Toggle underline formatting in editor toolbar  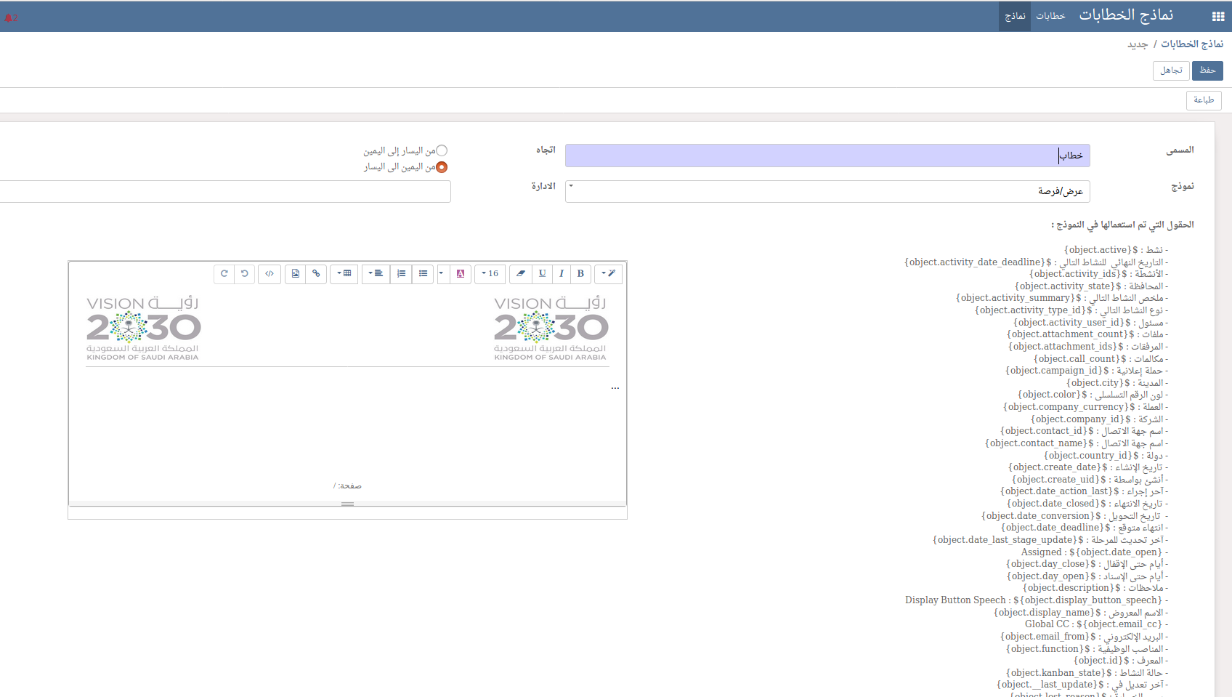542,274
